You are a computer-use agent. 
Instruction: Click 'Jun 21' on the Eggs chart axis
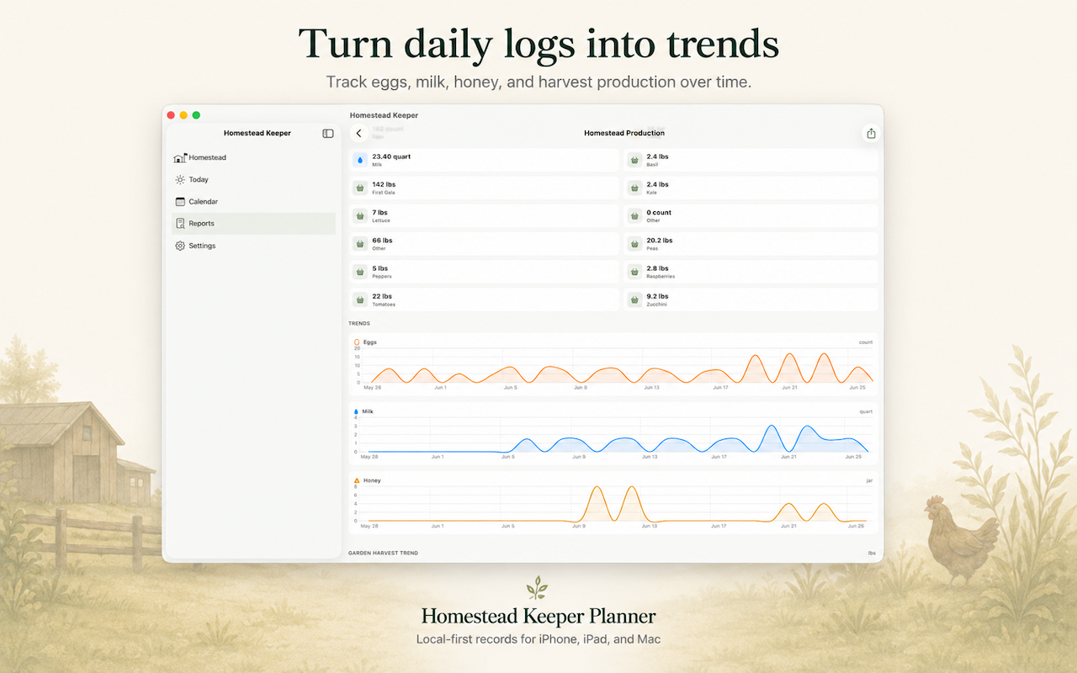point(789,388)
